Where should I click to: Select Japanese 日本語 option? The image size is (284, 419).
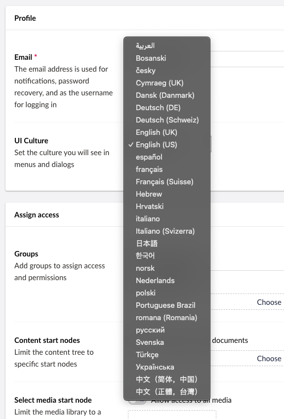167,244
